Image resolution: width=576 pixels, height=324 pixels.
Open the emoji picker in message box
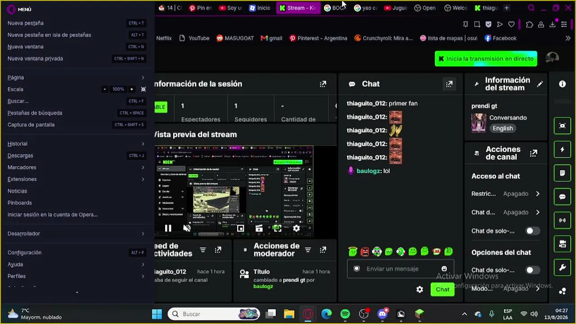click(444, 269)
